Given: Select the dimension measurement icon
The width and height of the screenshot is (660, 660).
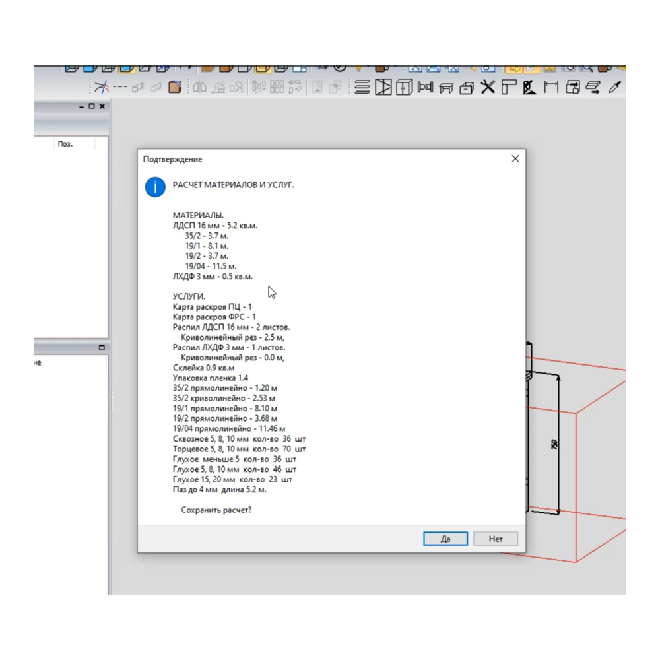Looking at the screenshot, I should [550, 87].
